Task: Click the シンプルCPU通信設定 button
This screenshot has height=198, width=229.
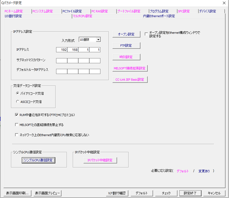Action: [x=38, y=160]
